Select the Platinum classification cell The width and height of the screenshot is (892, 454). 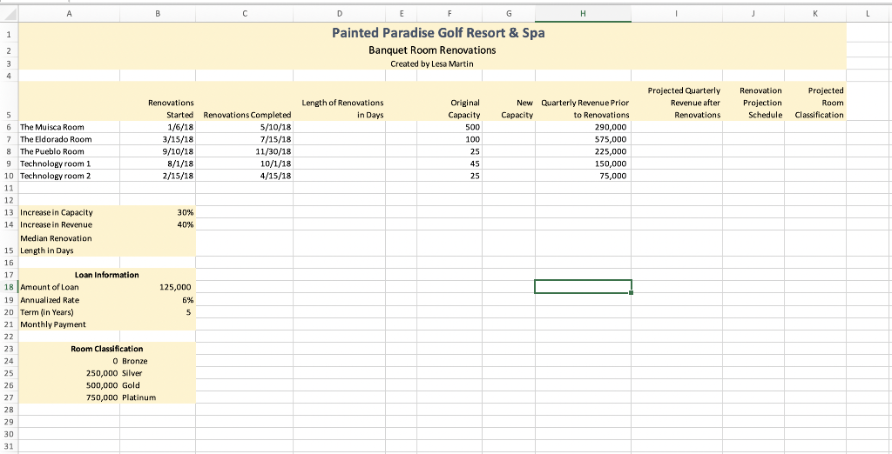click(158, 397)
